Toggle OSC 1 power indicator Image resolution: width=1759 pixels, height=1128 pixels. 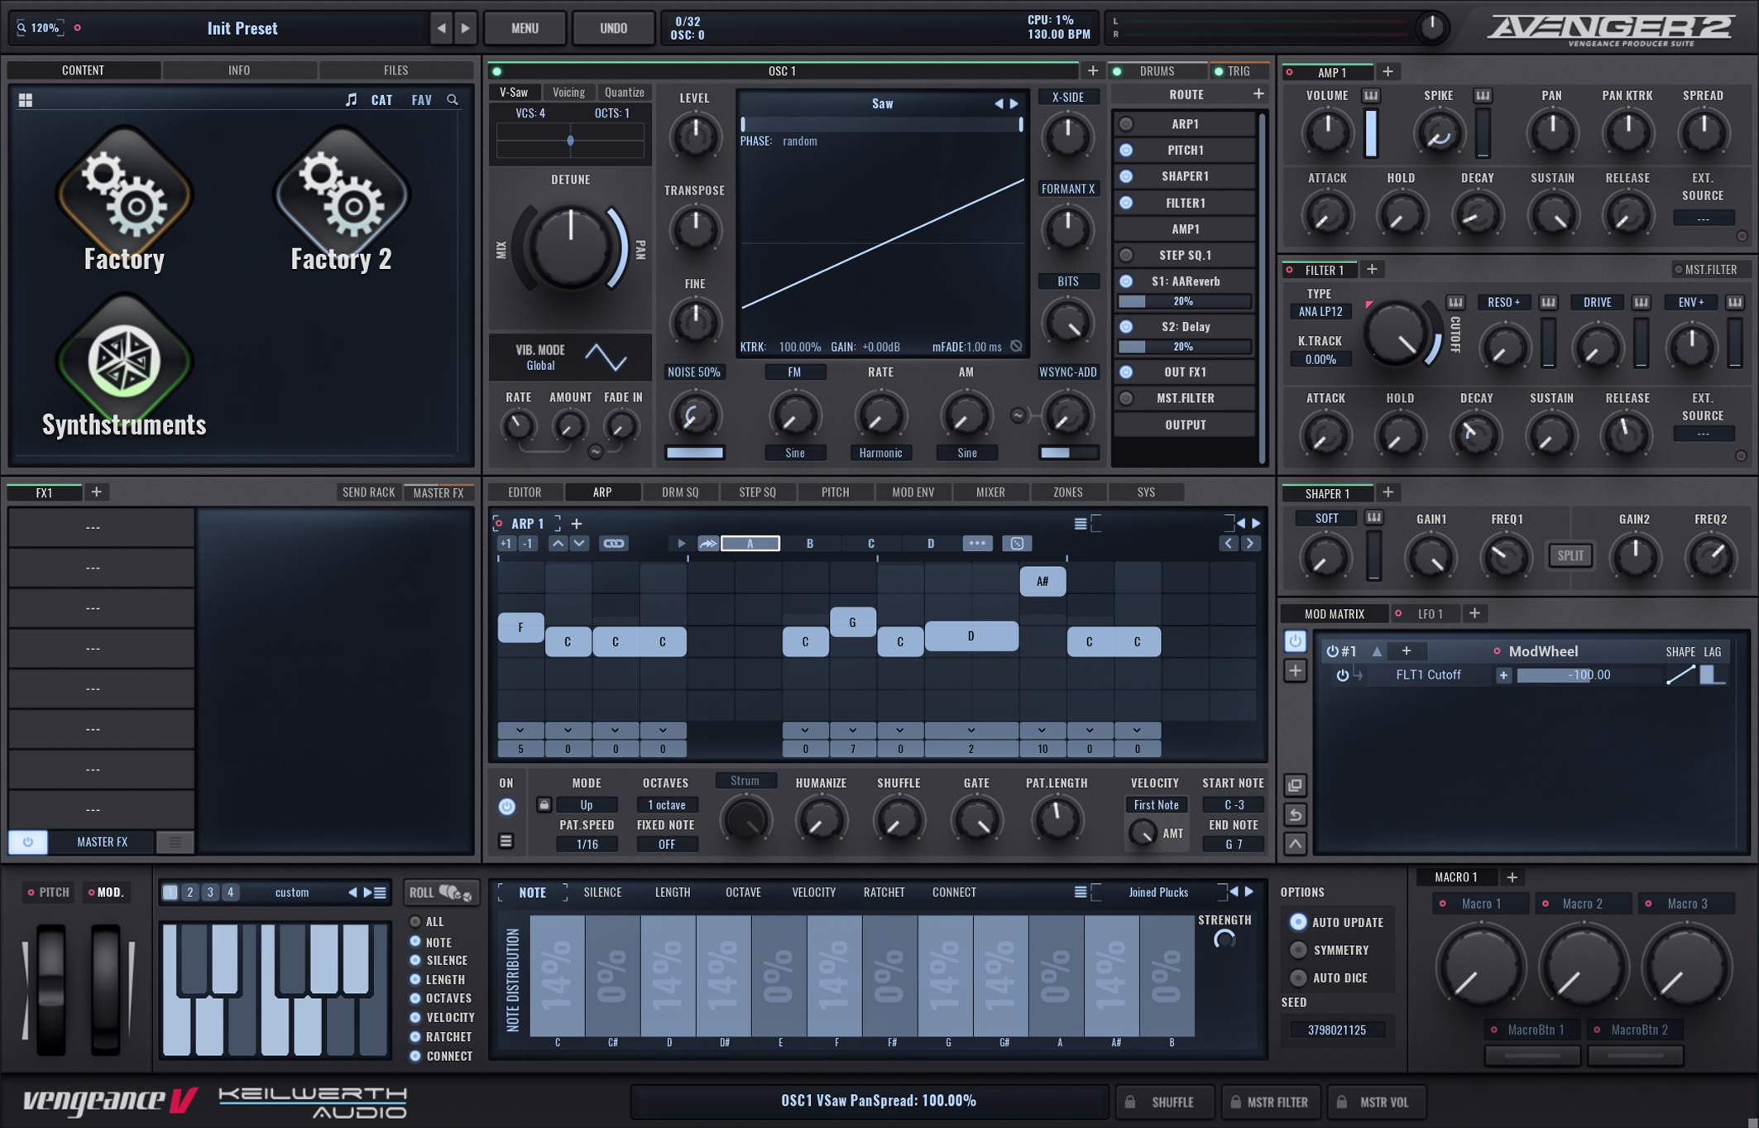497,71
